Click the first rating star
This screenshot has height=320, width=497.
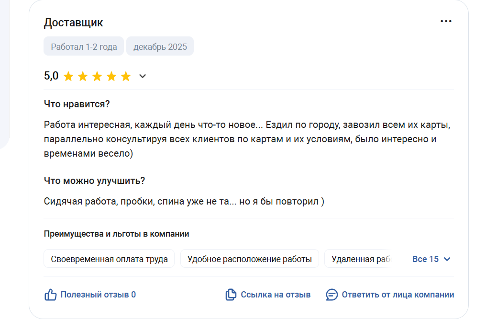(68, 77)
